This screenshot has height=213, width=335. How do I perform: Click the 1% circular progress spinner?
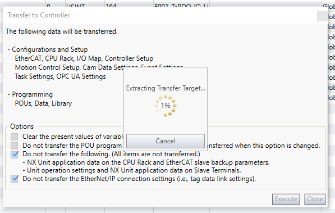[x=166, y=106]
